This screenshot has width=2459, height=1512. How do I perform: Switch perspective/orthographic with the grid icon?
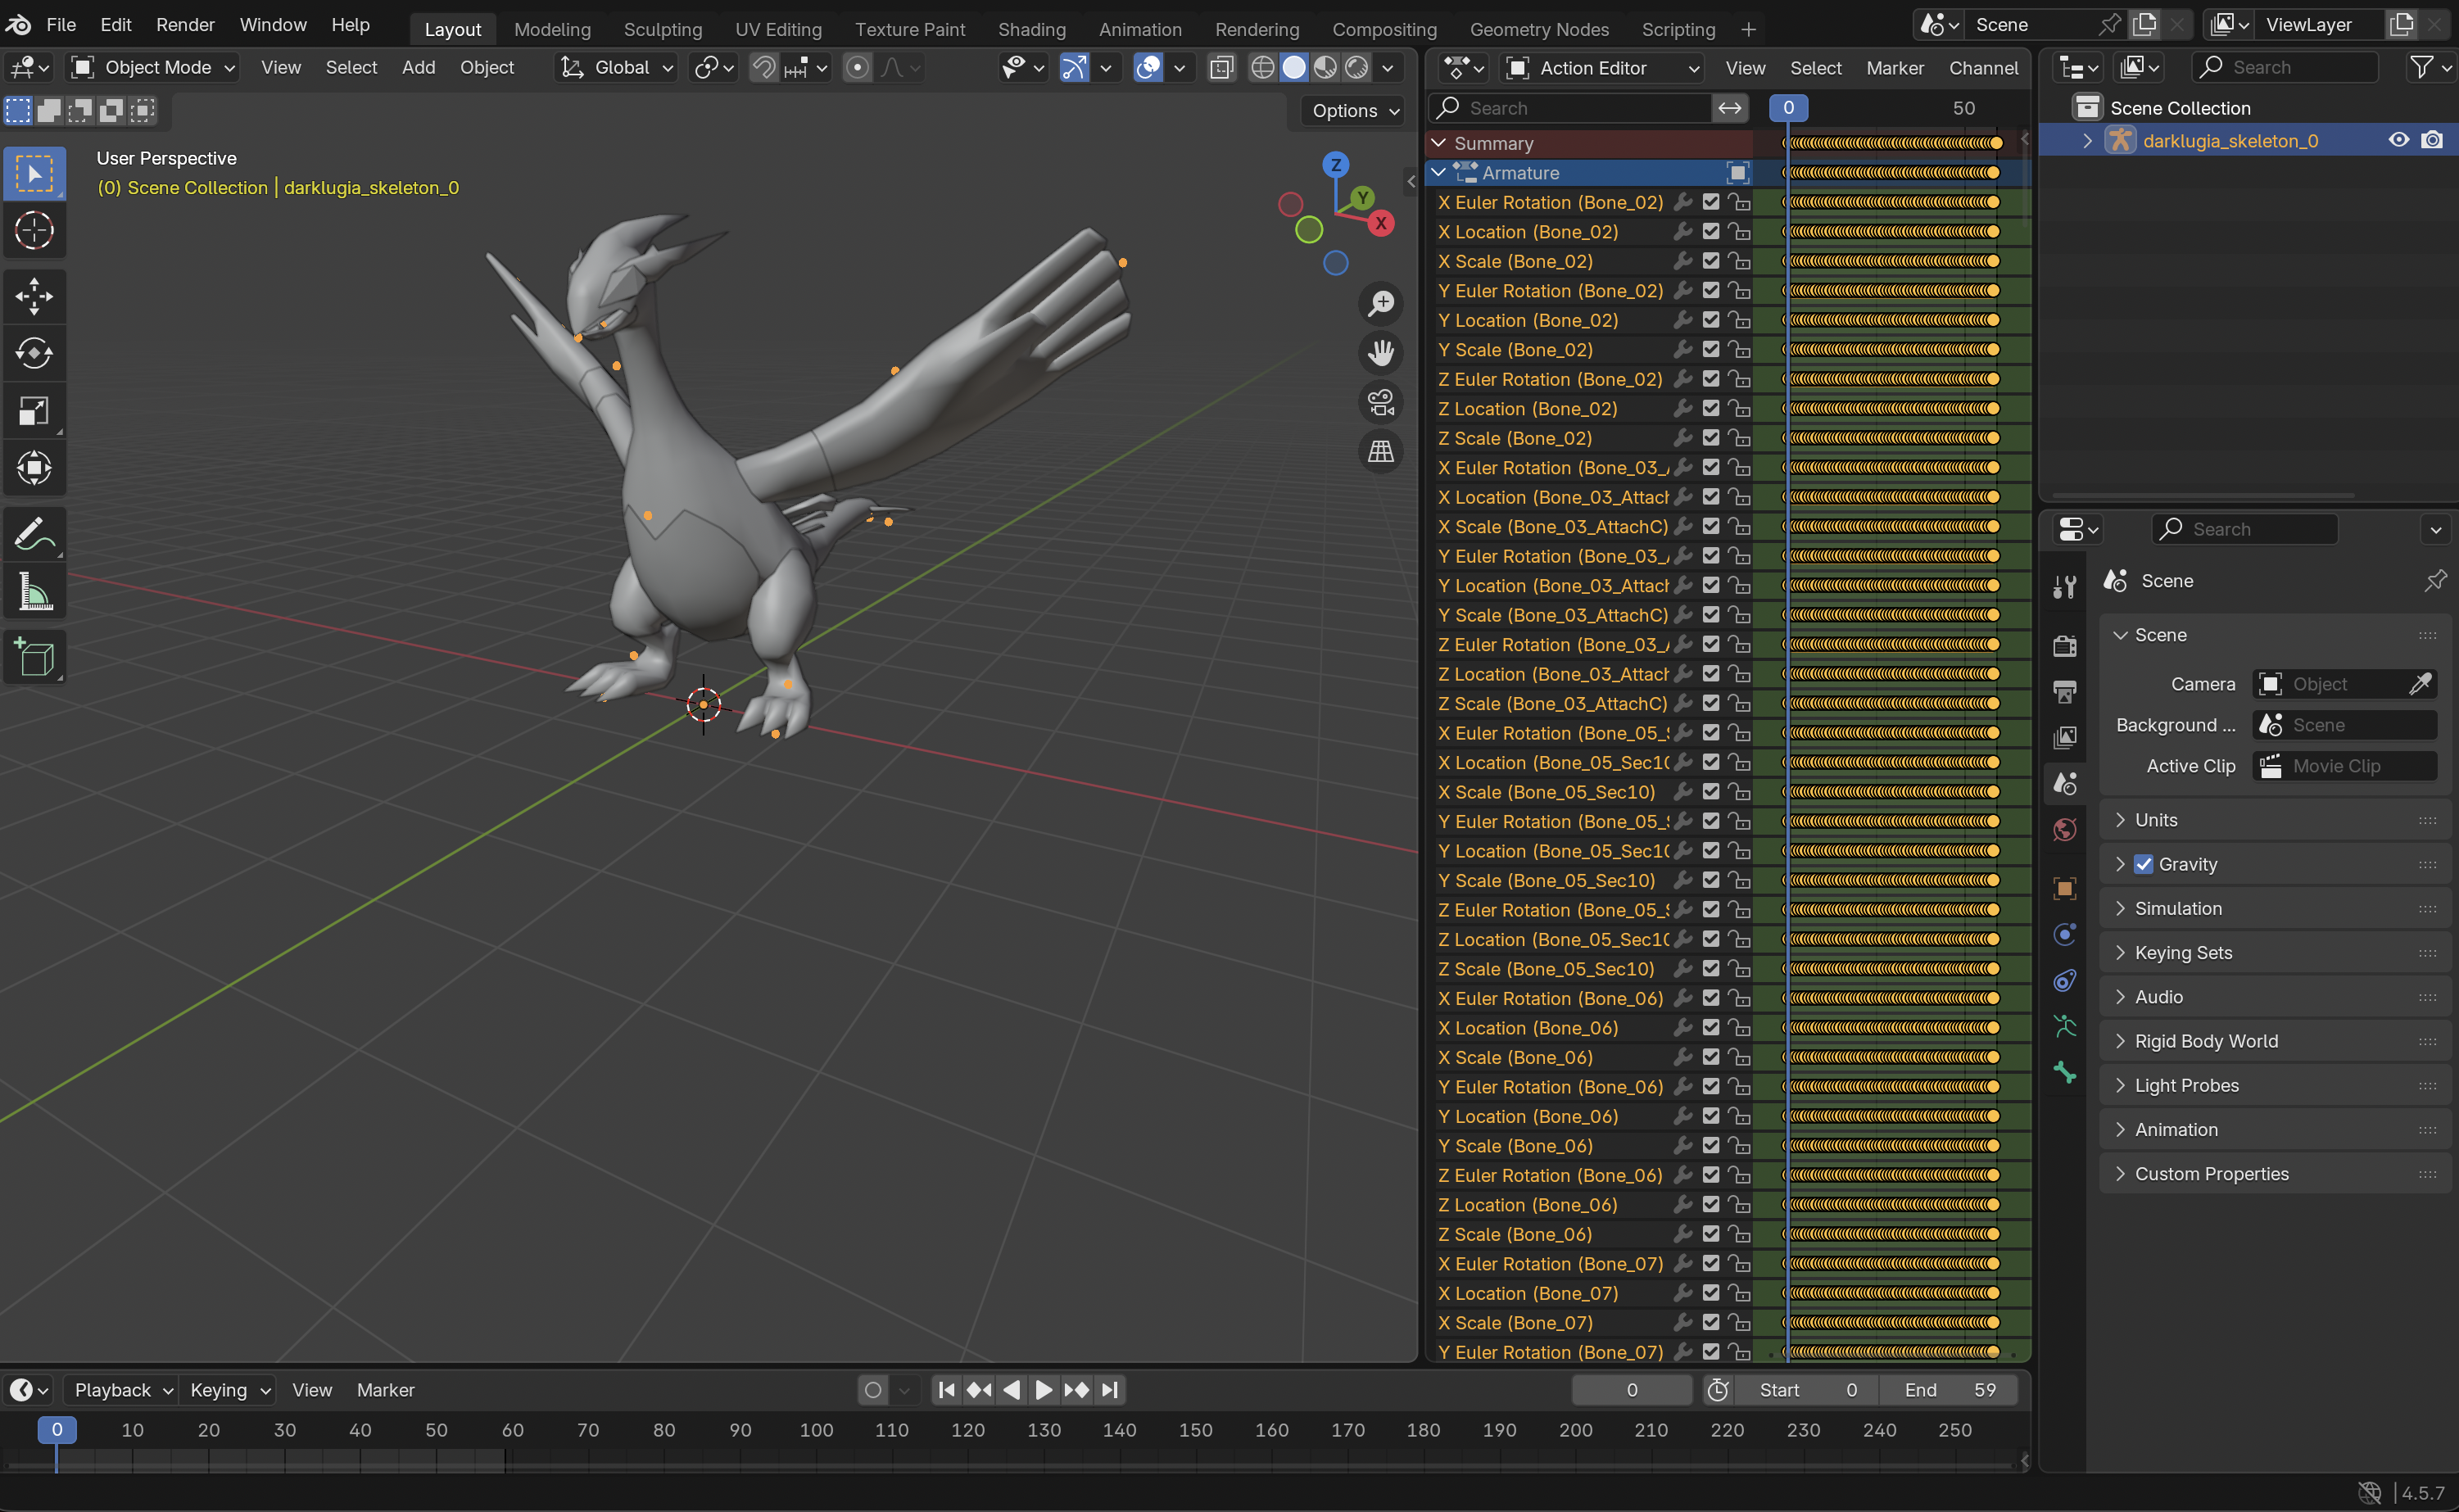click(1381, 452)
